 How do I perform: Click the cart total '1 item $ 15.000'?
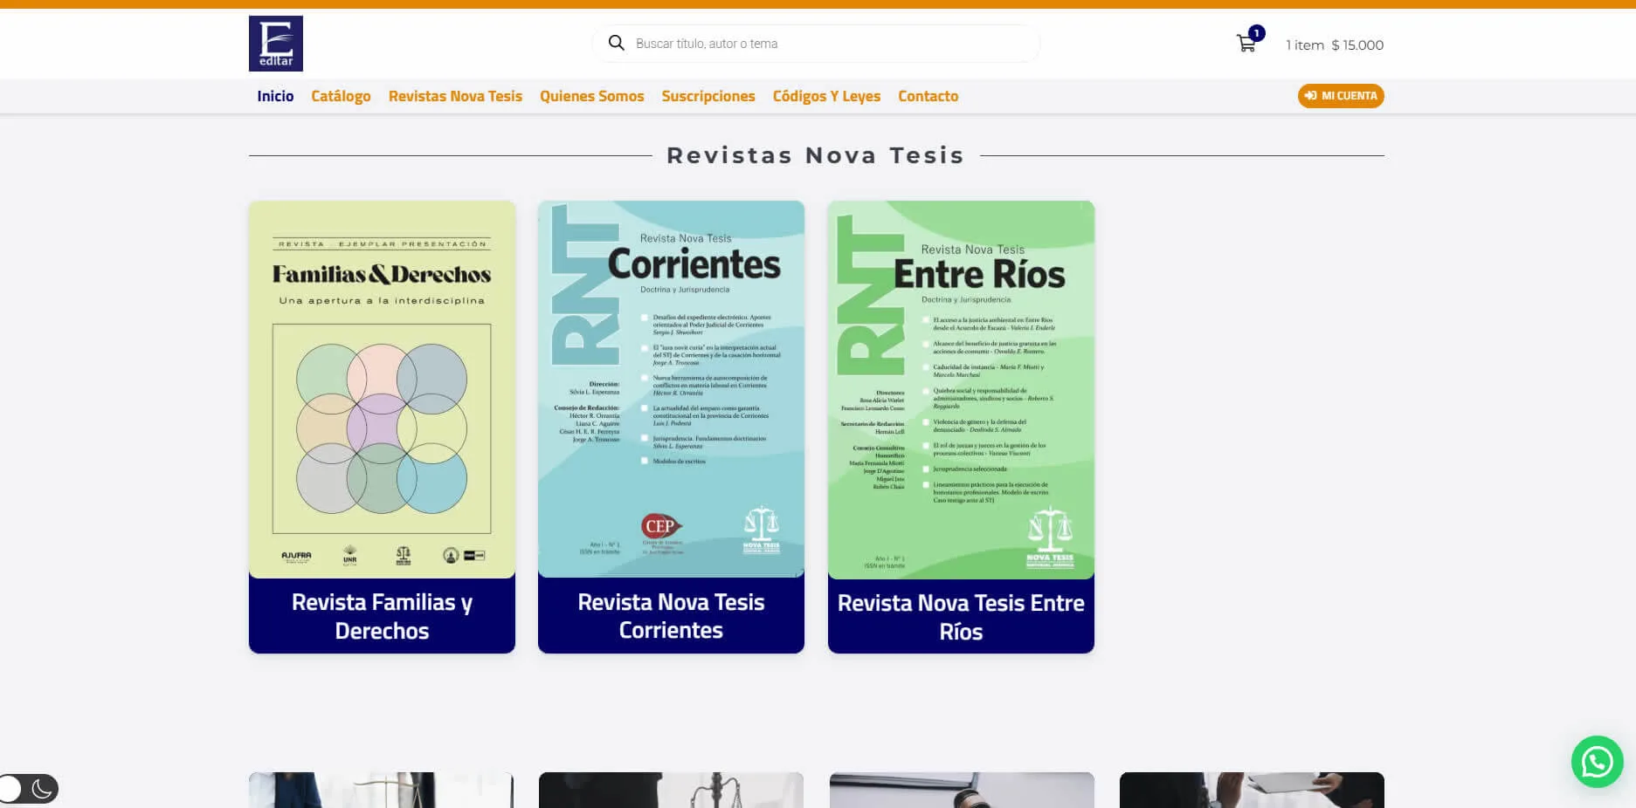tap(1335, 45)
